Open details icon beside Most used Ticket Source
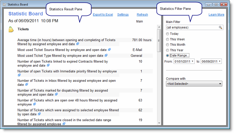The image size is (234, 133). pos(109,50)
